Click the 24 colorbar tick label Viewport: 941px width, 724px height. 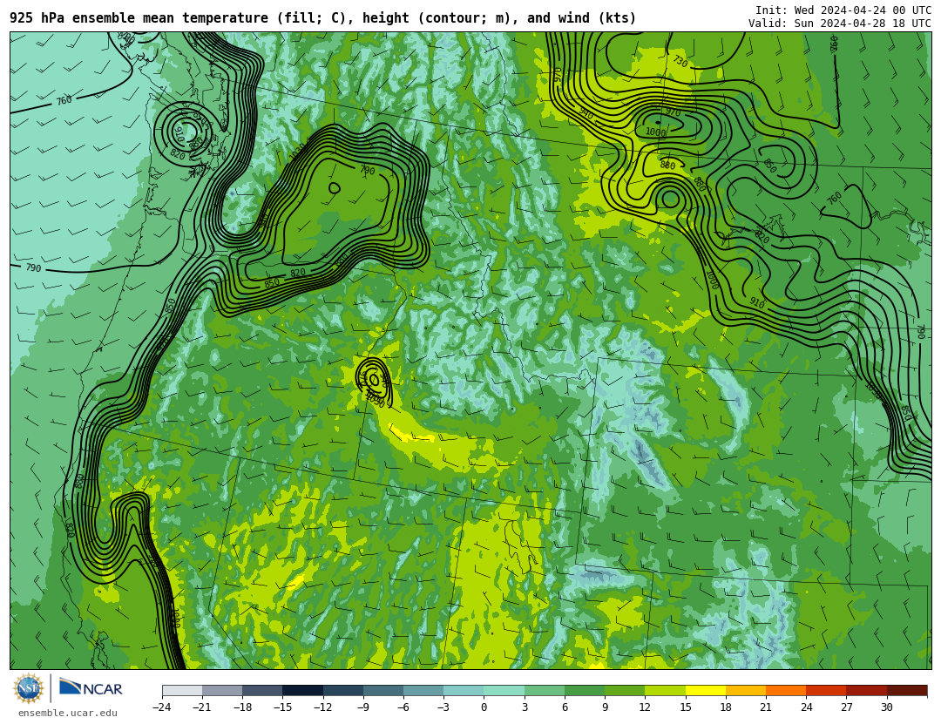(x=806, y=707)
